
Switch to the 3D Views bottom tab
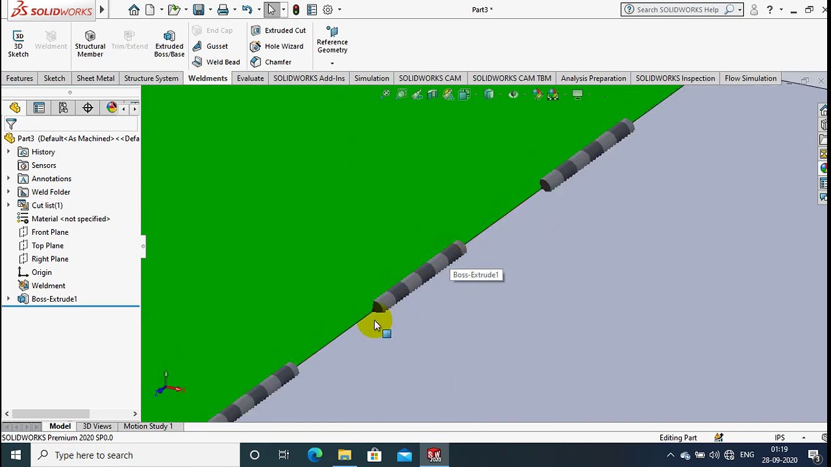pos(97,426)
